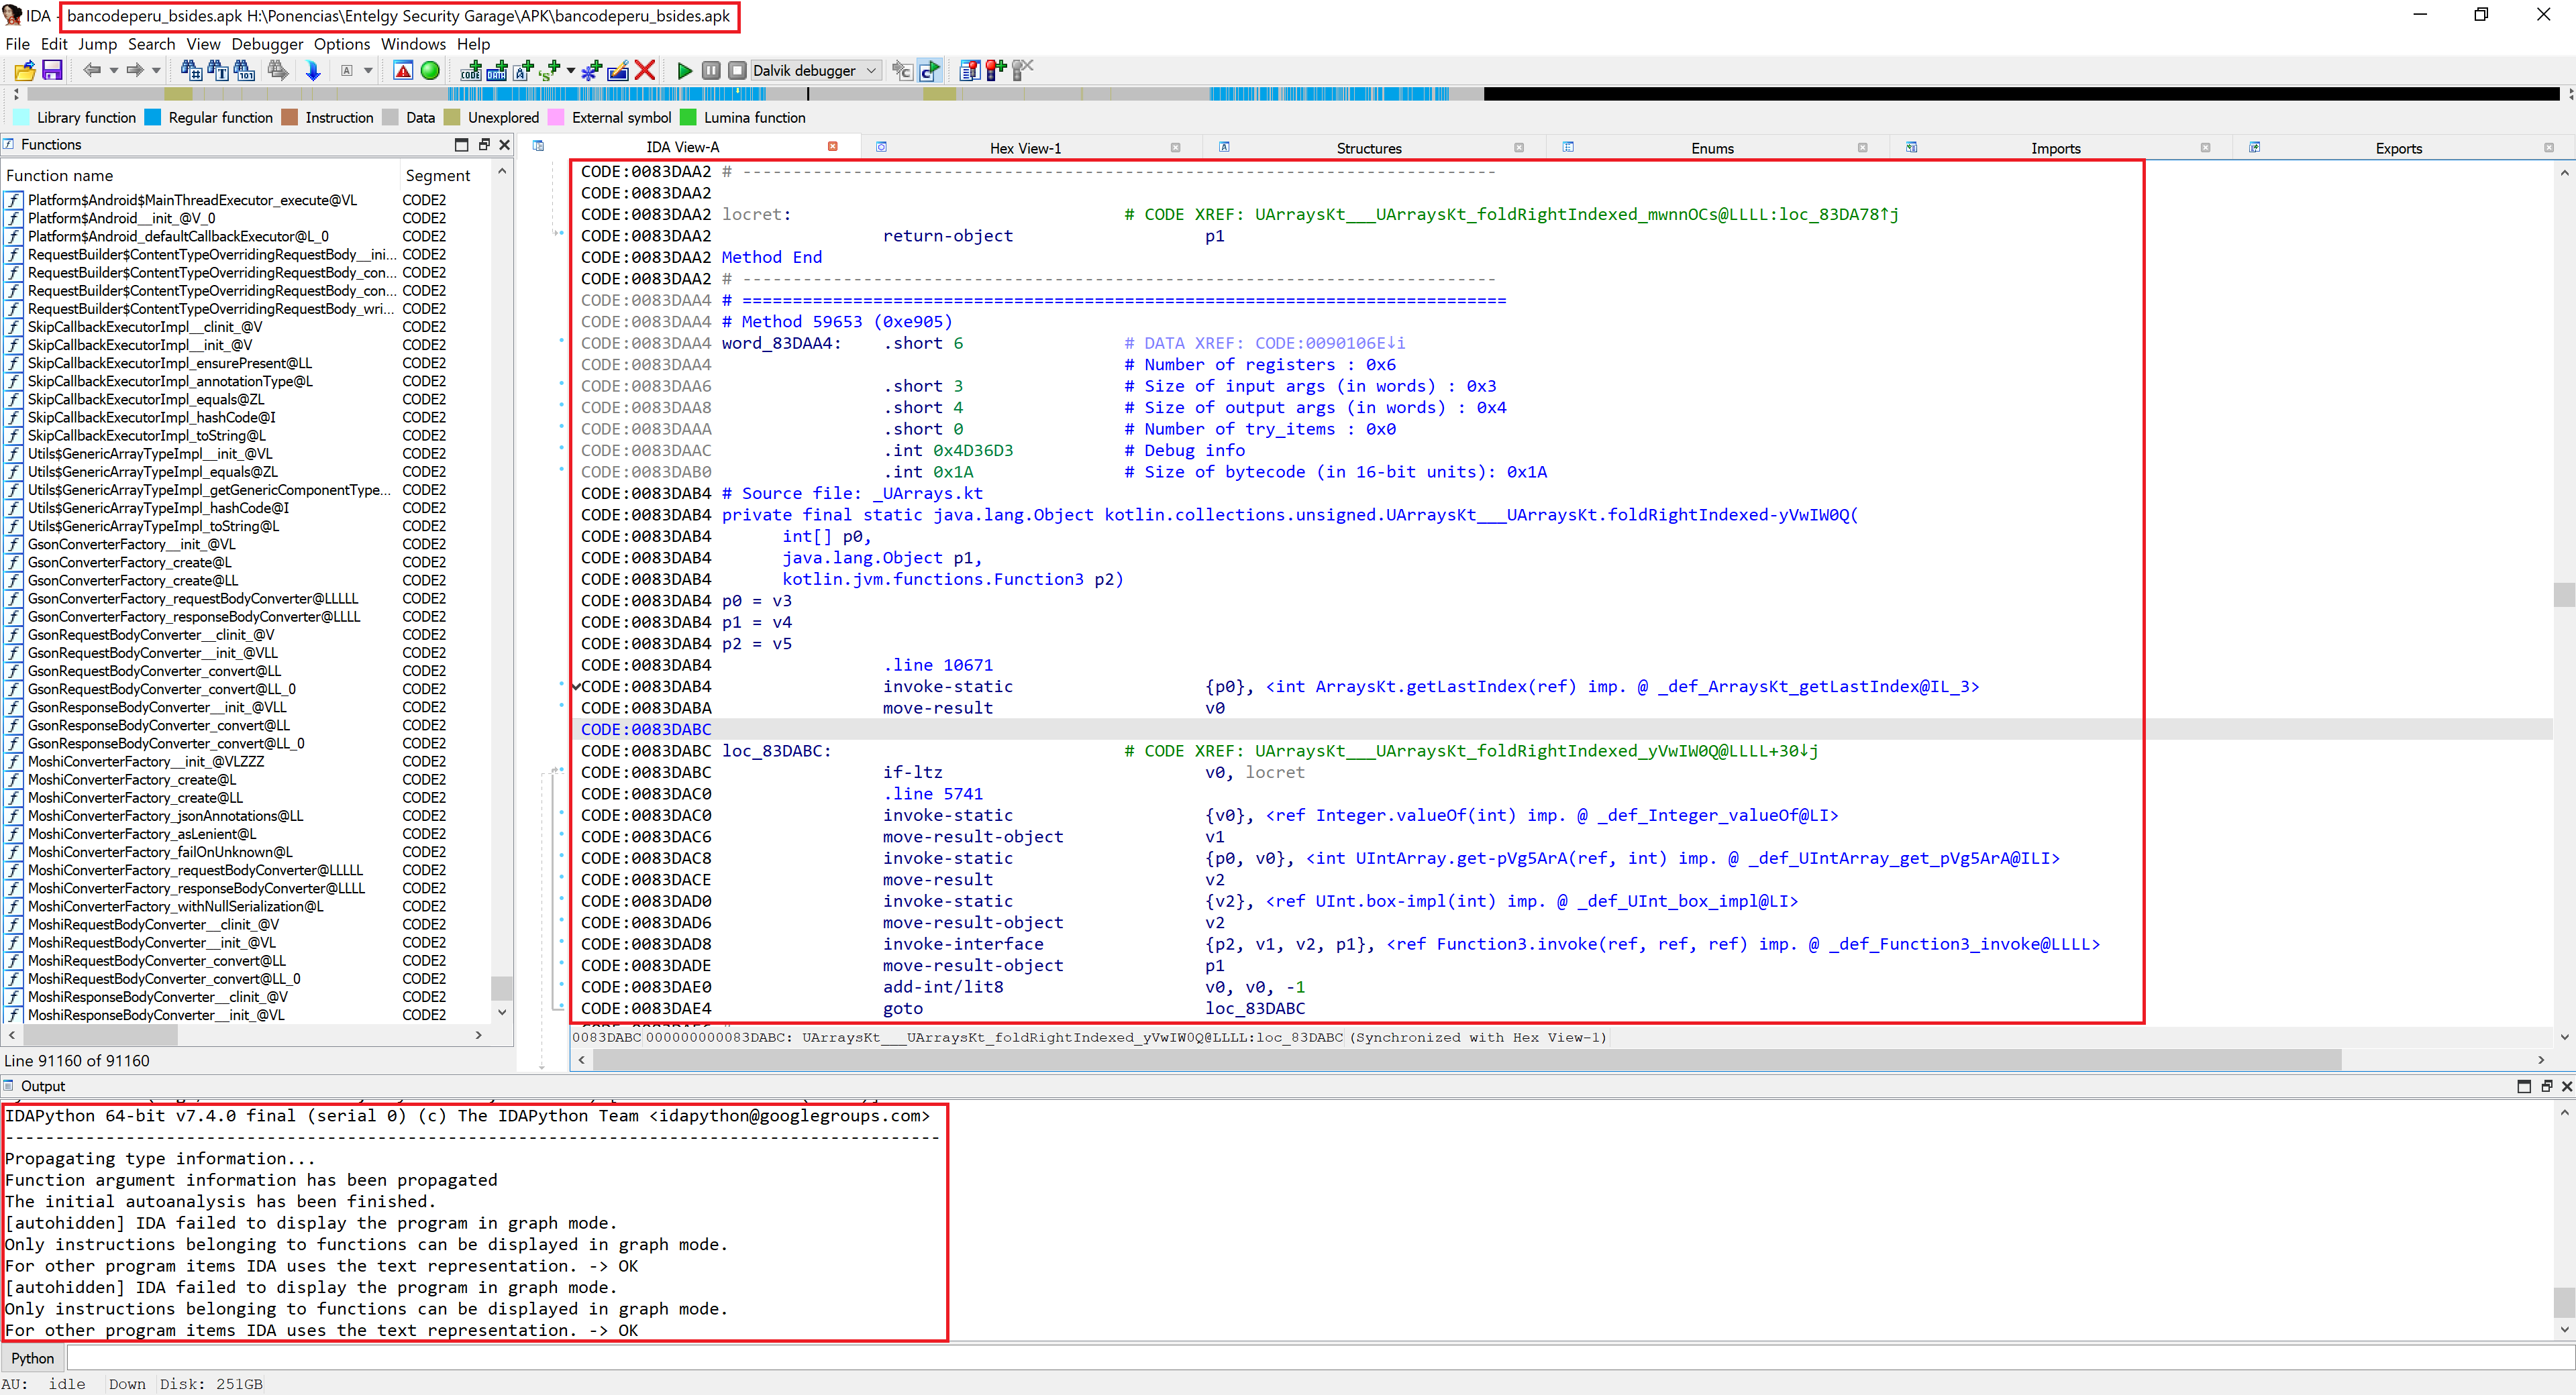Click the delete breakpoint X icon
This screenshot has height=1395, width=2576.
click(x=1022, y=70)
